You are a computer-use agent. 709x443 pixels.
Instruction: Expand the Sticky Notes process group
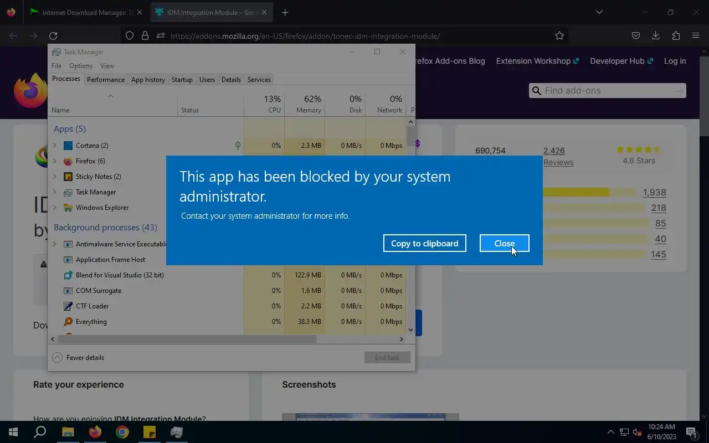pos(54,177)
